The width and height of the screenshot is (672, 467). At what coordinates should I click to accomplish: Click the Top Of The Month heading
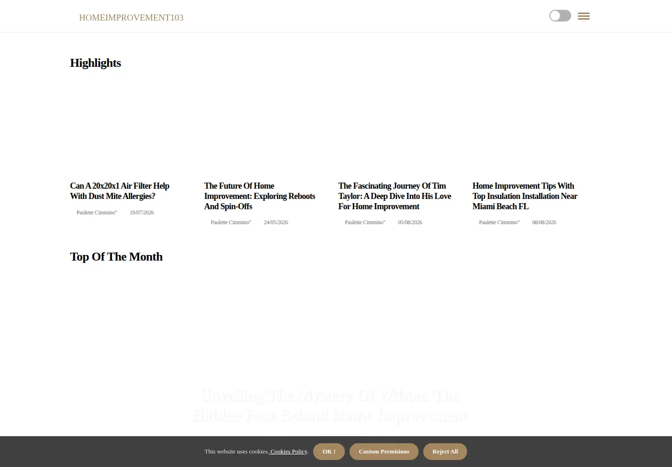coord(116,257)
